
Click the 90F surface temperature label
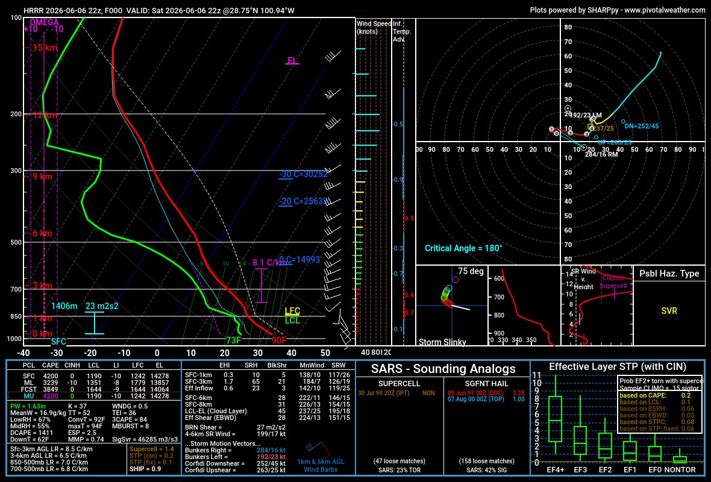pyautogui.click(x=279, y=340)
